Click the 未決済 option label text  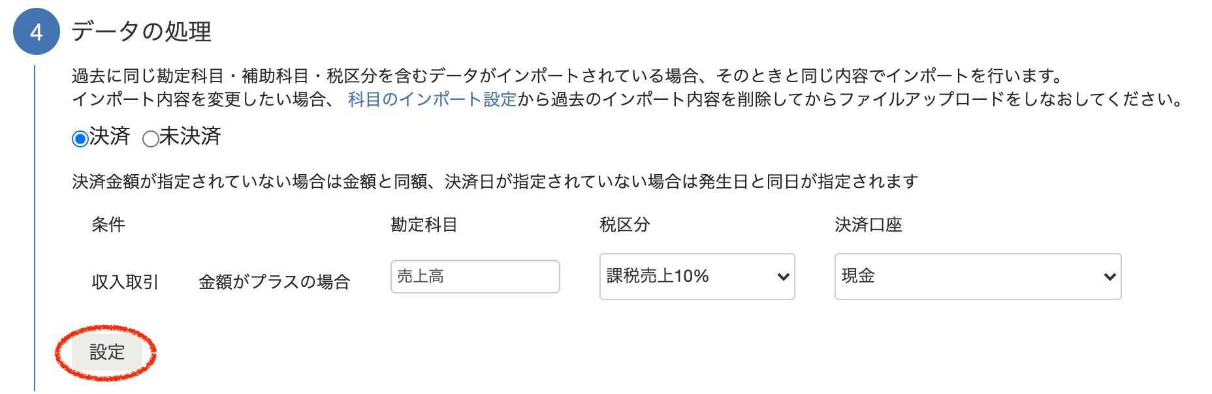(190, 136)
